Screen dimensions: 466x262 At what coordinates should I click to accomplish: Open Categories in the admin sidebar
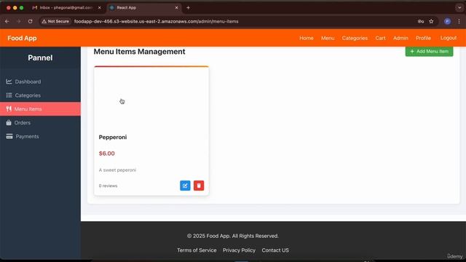coord(40,95)
